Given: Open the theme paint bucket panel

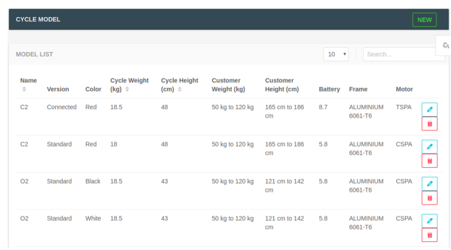Looking at the screenshot, I should click(x=445, y=46).
